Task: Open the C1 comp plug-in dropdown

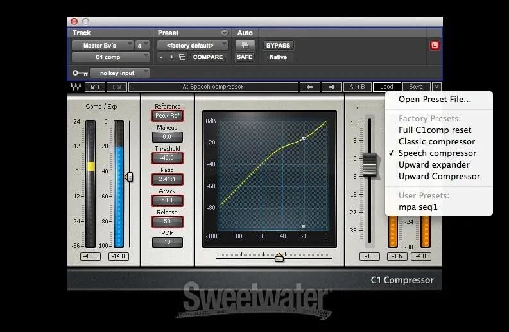Action: click(x=110, y=57)
